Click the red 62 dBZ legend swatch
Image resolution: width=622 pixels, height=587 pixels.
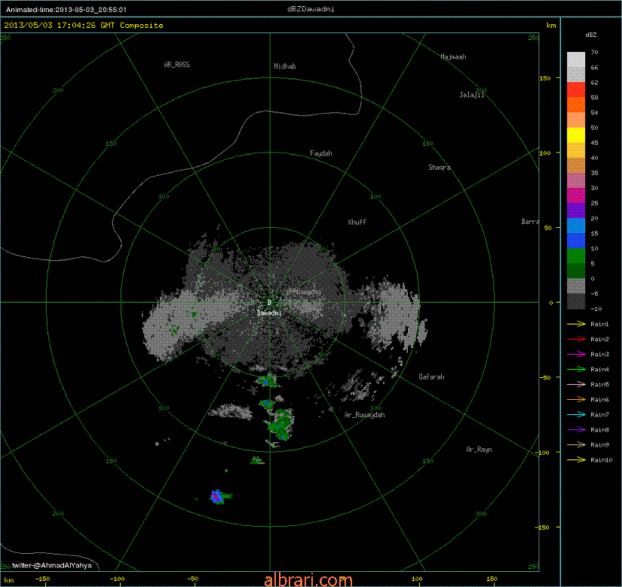[576, 90]
